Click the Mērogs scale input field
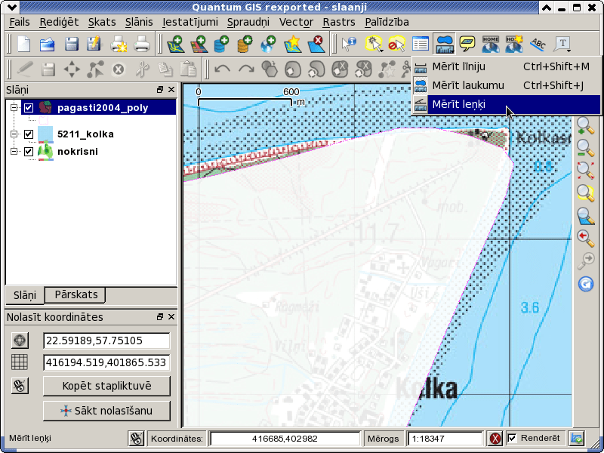 click(x=445, y=439)
